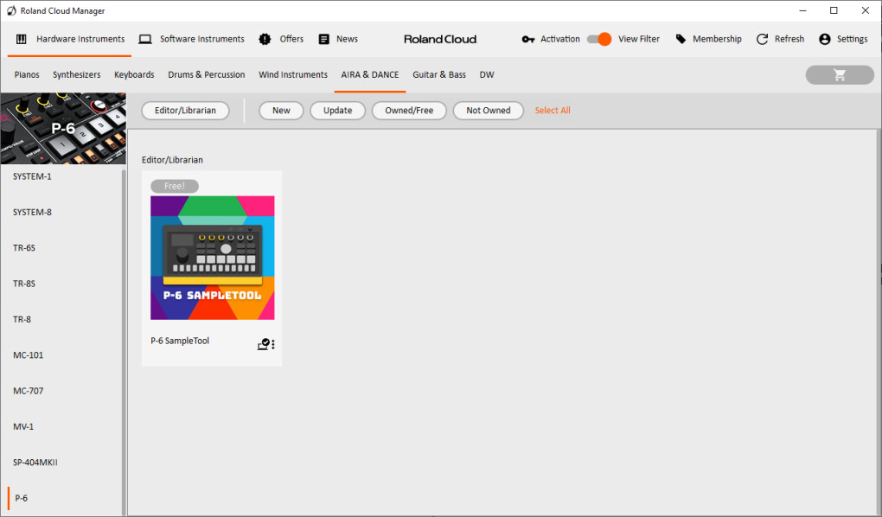Click the Activation key icon
Image resolution: width=882 pixels, height=517 pixels.
(528, 39)
